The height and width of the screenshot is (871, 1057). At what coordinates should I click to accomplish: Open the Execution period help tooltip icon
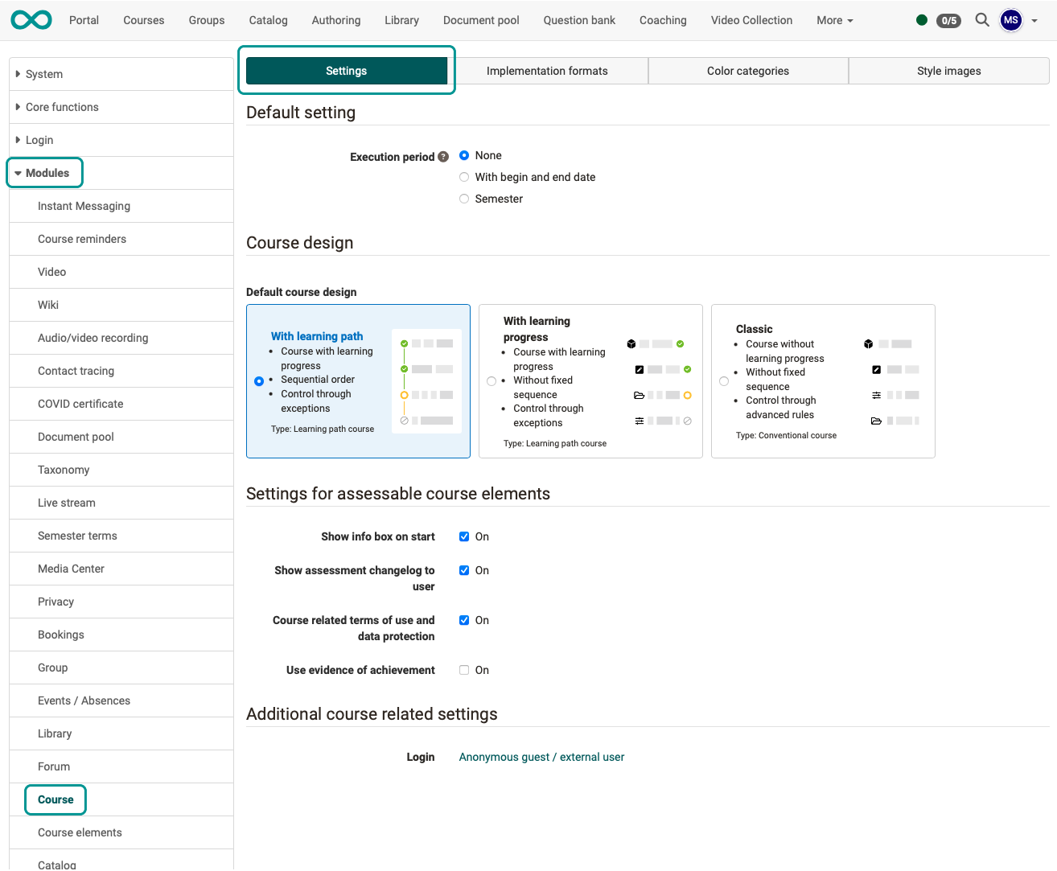[x=442, y=156]
